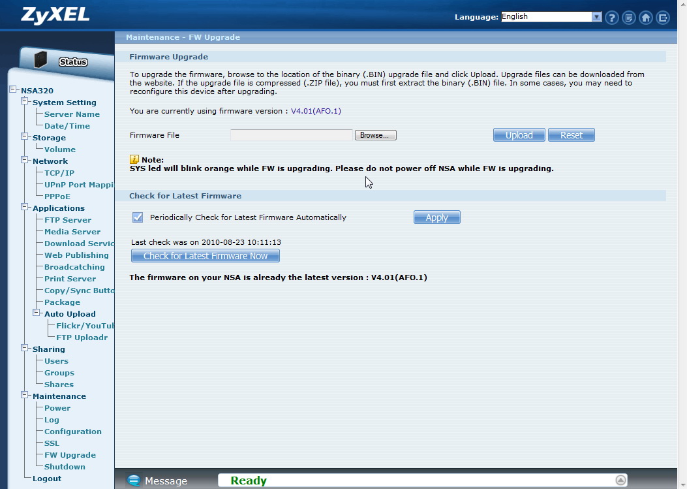The width and height of the screenshot is (687, 489).
Task: Click the About document icon in header
Action: coord(629,18)
